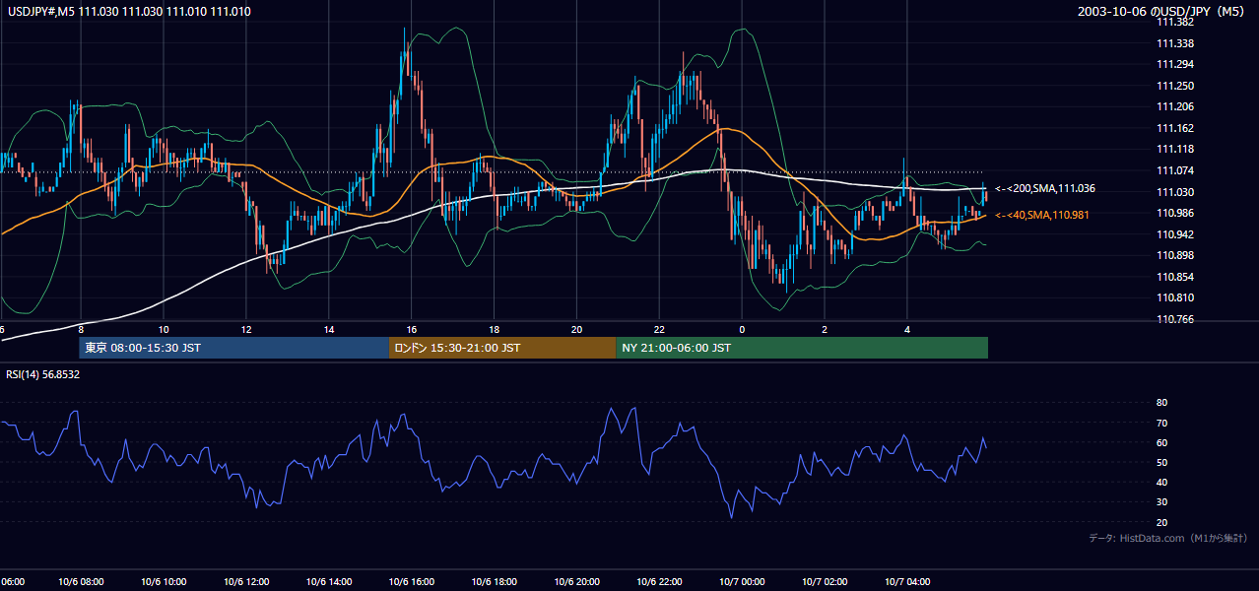The width and height of the screenshot is (1259, 591).
Task: Click the 10/6 12:00 date axis label
Action: 245,582
